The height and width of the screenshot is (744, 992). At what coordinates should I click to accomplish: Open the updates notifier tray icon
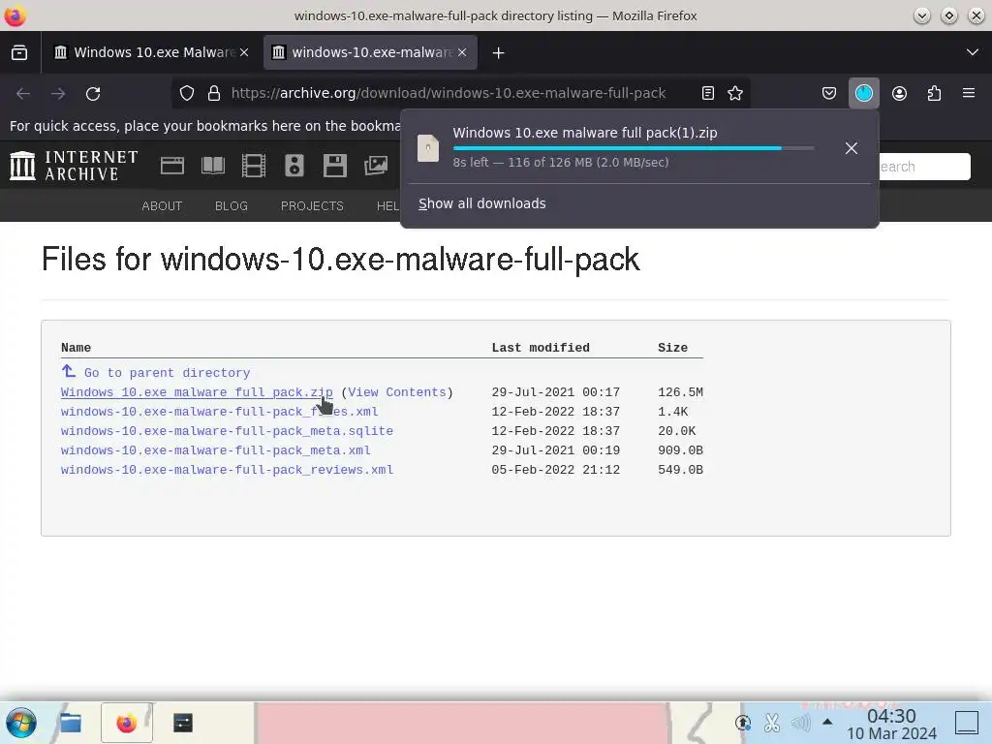pos(743,722)
